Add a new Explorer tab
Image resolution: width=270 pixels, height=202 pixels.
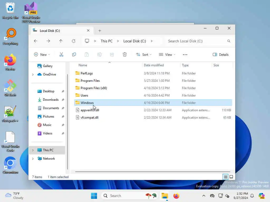pyautogui.click(x=100, y=31)
